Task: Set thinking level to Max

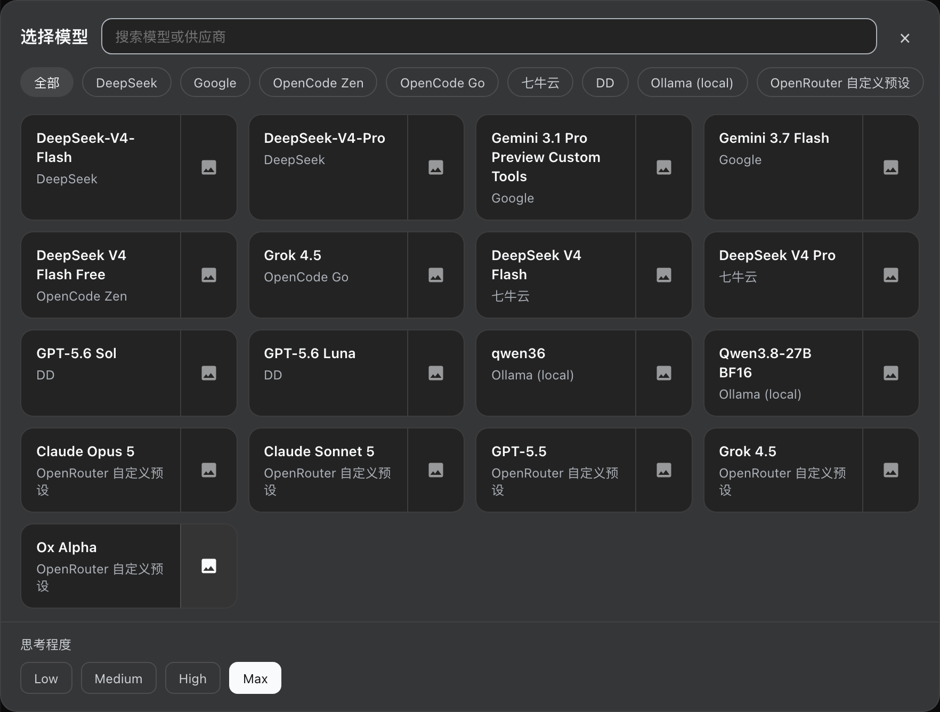Action: (255, 678)
